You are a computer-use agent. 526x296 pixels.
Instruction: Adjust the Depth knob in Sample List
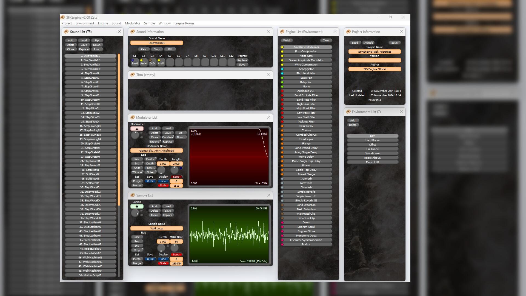[161, 248]
